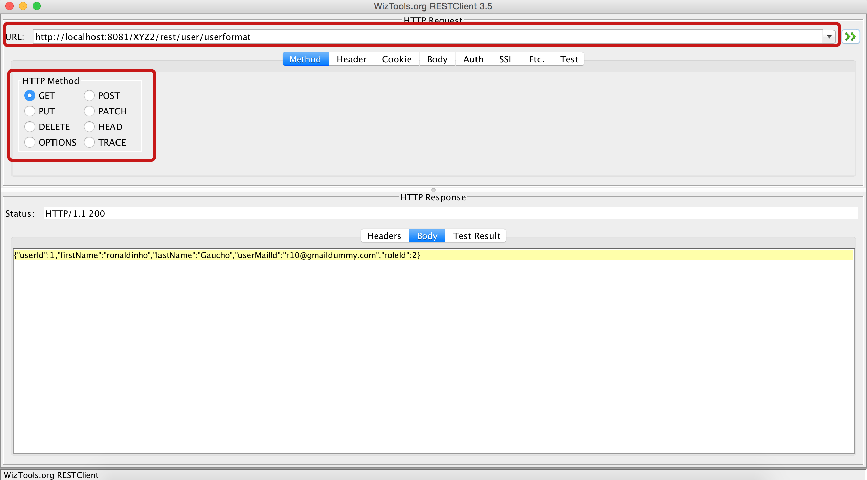Image resolution: width=867 pixels, height=480 pixels.
Task: View the Headers response tab
Action: click(x=384, y=236)
